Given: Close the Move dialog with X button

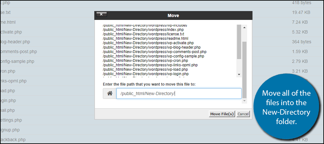Looking at the screenshot, I should click(x=102, y=15).
